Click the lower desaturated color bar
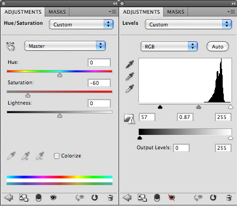The height and width of the screenshot is (206, 237). (60, 183)
